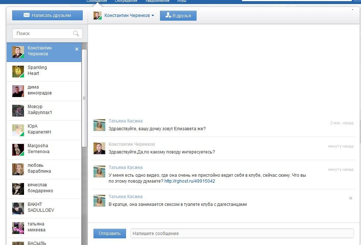Viewport: 361px width, 245px height.
Task: Click the contact list scrollbar handle
Action: (84, 98)
